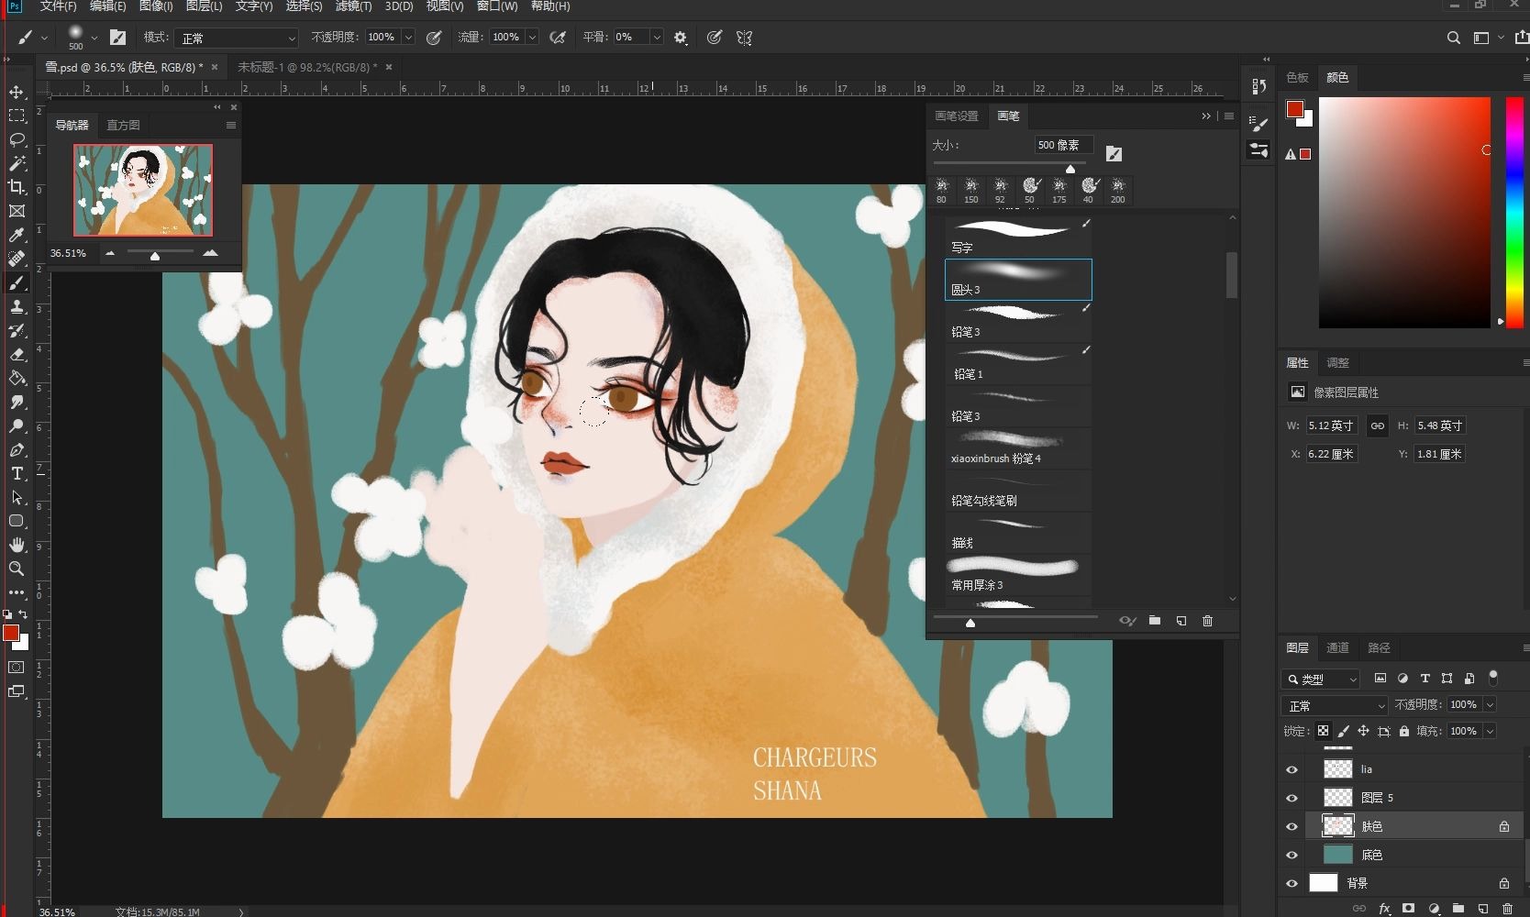Open the 滤镜 menu
1530x917 pixels.
coord(353,6)
